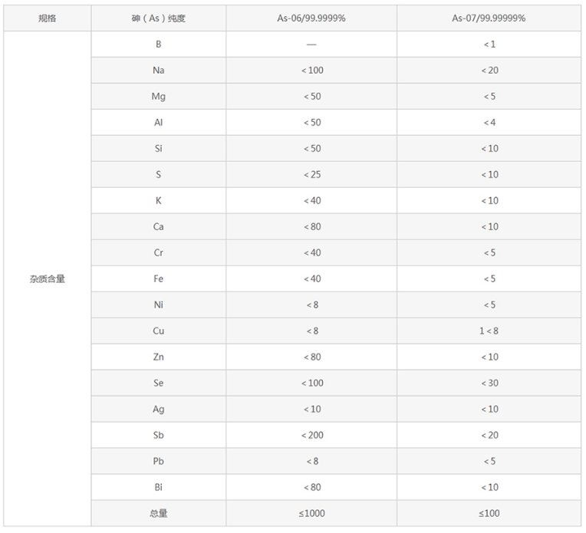586x533 pixels.
Task: Click the Mg element cell
Action: click(x=158, y=96)
